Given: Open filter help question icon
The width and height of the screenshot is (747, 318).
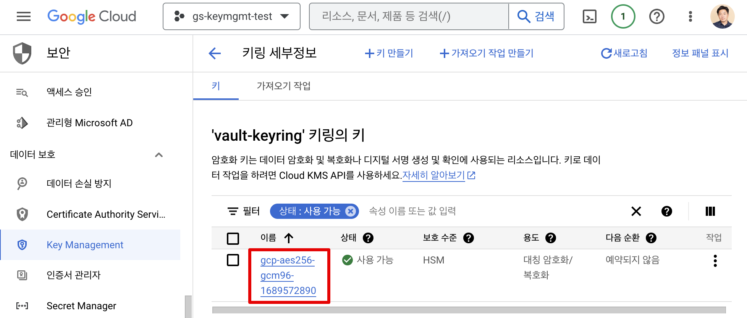Looking at the screenshot, I should tap(667, 211).
